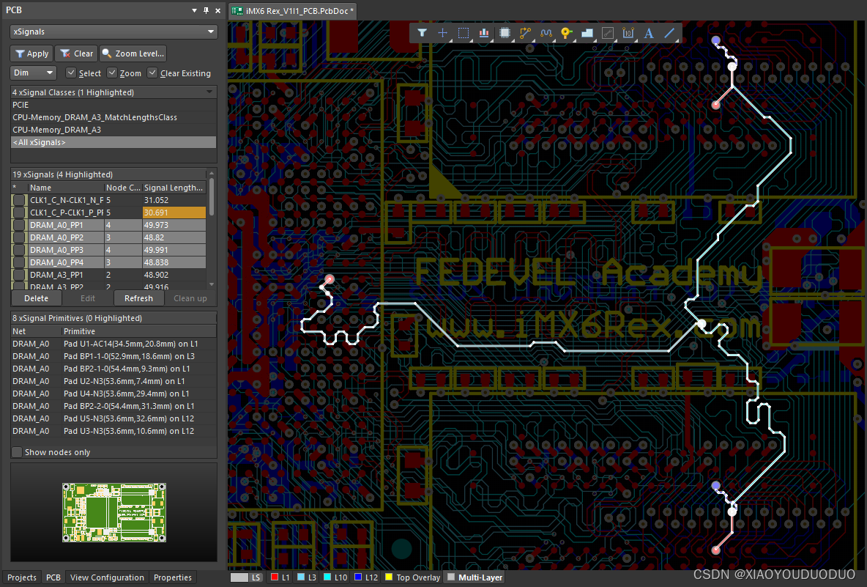This screenshot has width=867, height=587.
Task: Open the Properties panel tab
Action: point(173,577)
